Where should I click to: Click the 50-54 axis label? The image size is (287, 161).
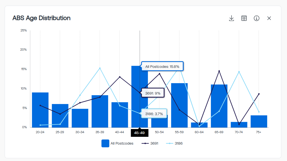pyautogui.click(x=159, y=132)
